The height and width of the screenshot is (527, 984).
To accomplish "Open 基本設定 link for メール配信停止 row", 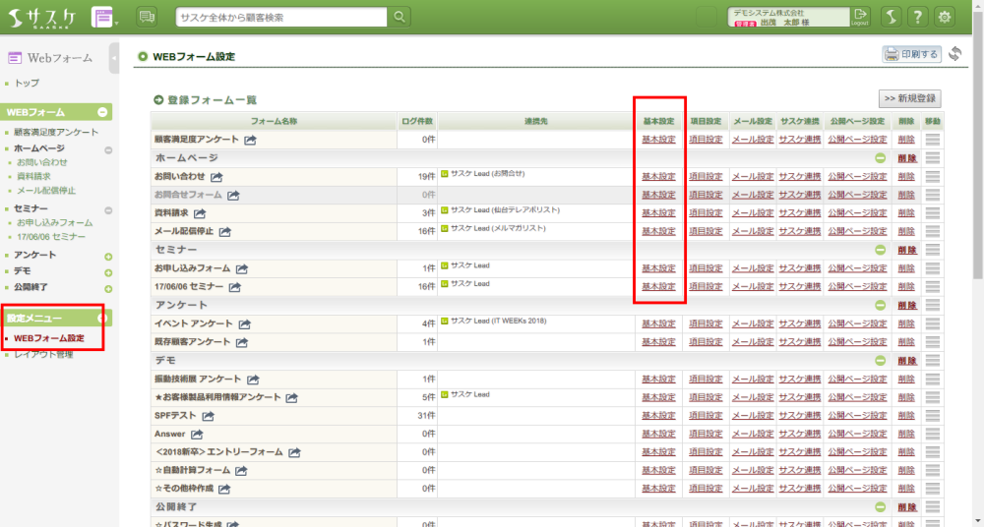I will 658,231.
